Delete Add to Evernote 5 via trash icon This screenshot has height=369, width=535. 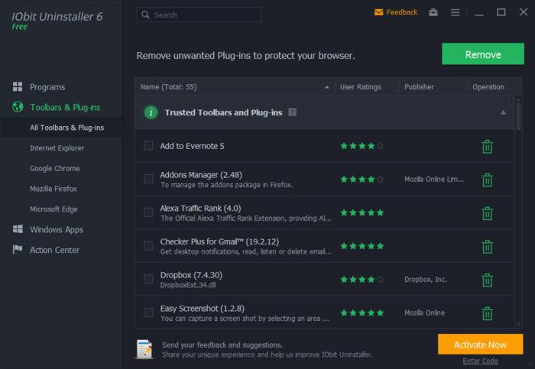coord(488,147)
